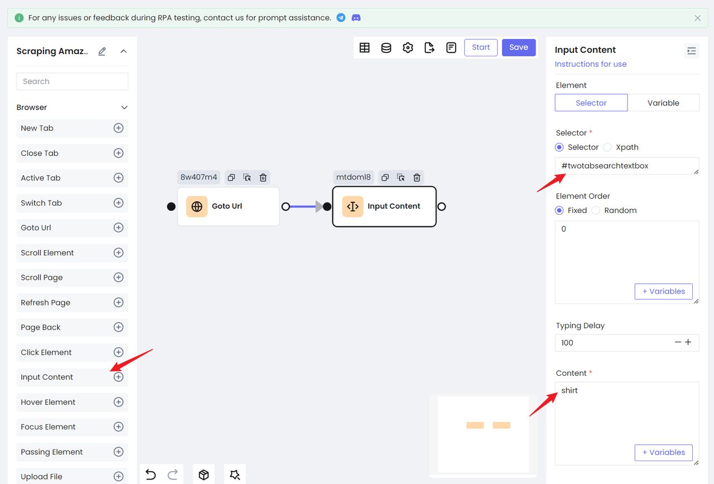Edit the Scraping Amaz.. process name pencil icon

102,51
